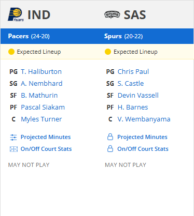Open A. Nembhard player link
The width and height of the screenshot is (194, 216).
click(x=41, y=83)
